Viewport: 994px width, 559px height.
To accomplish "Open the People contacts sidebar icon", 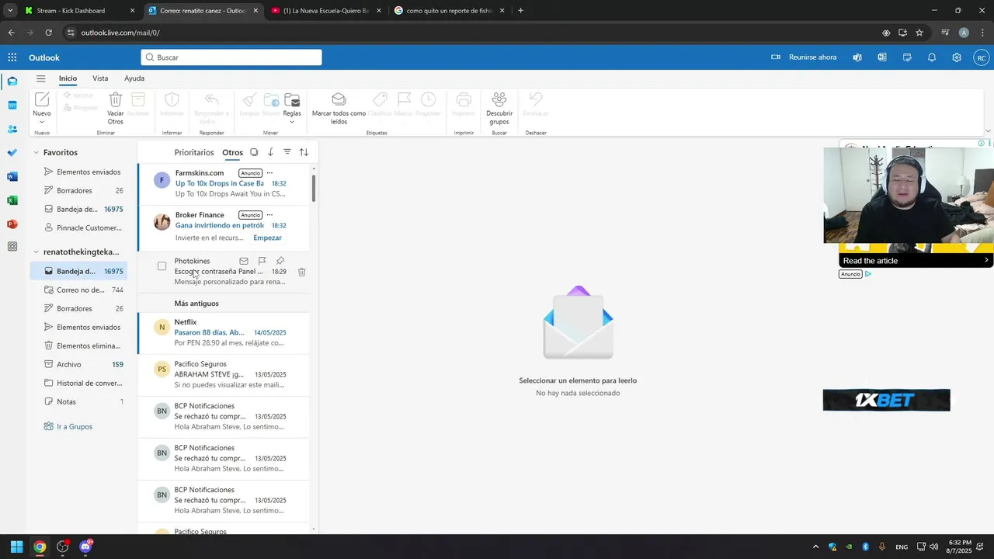I will 12,129.
